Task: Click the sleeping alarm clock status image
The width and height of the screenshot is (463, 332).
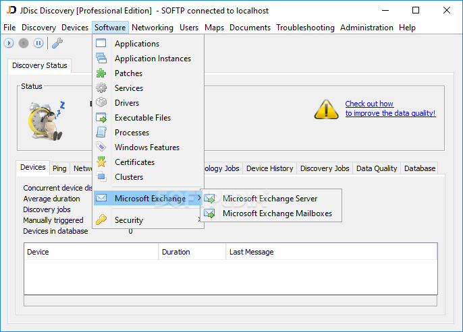Action: point(47,121)
